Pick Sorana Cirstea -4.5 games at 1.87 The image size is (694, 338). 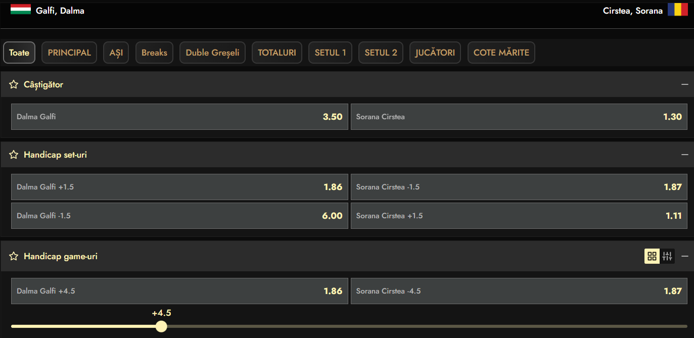click(519, 291)
